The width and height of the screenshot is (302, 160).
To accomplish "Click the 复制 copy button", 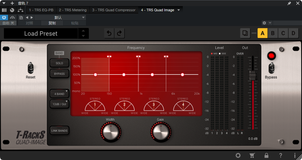I will (52, 23).
